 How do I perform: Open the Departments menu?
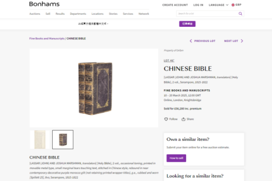coord(78,14)
